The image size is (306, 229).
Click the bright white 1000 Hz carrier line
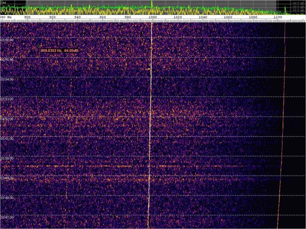pyautogui.click(x=150, y=114)
